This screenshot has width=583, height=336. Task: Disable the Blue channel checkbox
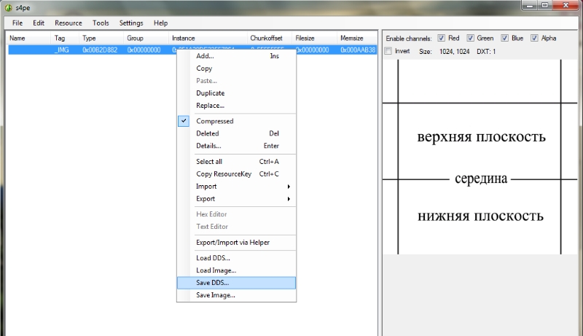pyautogui.click(x=504, y=38)
